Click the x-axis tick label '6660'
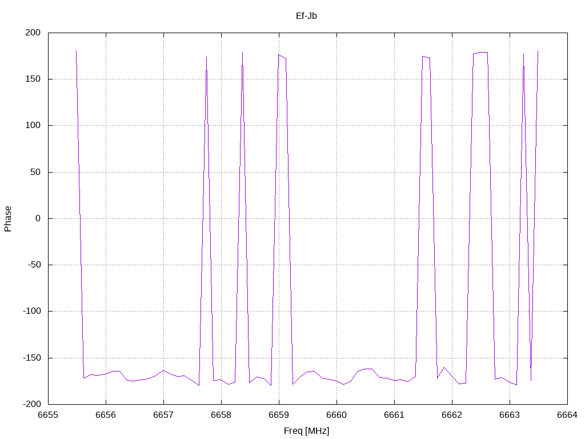 [x=336, y=415]
